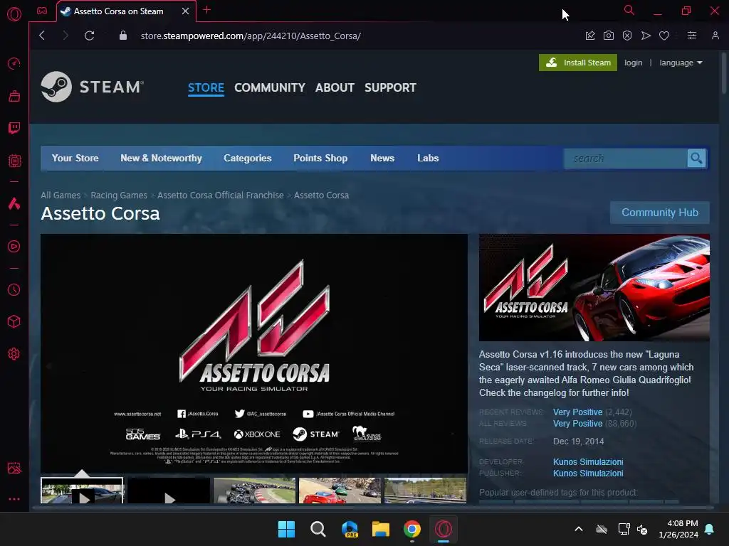Screen dimensions: 729x546
Task: Show hidden system tray icons chevron
Action: coord(579,529)
